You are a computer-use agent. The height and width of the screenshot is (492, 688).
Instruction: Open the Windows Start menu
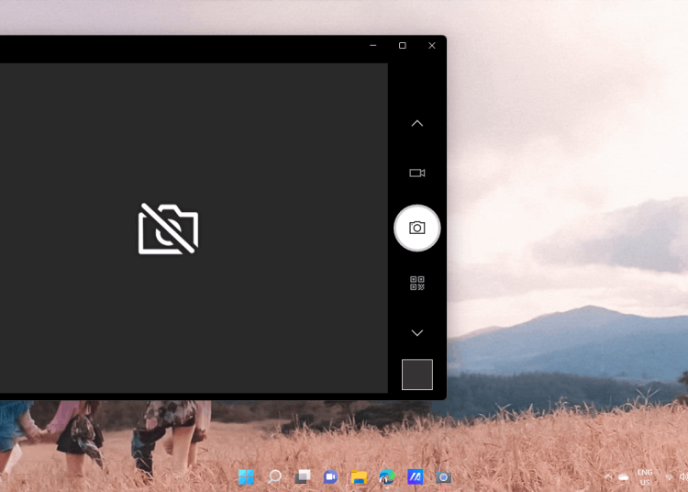[x=246, y=476]
